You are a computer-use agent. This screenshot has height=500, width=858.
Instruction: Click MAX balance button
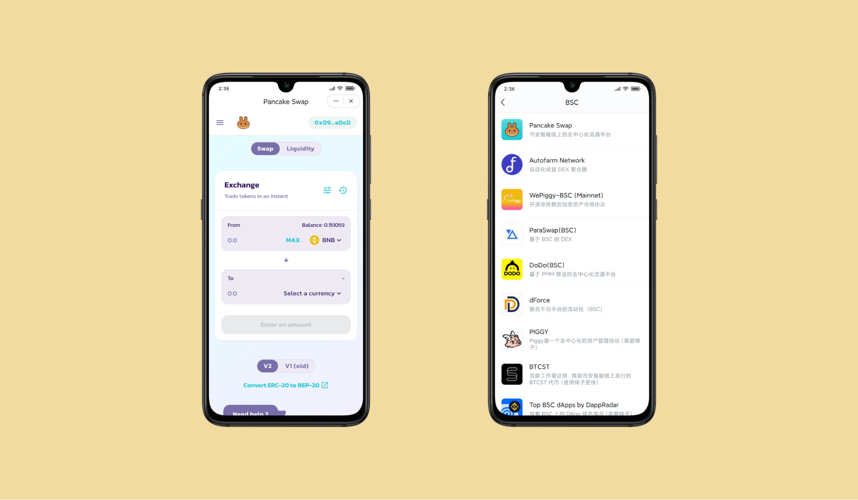293,239
